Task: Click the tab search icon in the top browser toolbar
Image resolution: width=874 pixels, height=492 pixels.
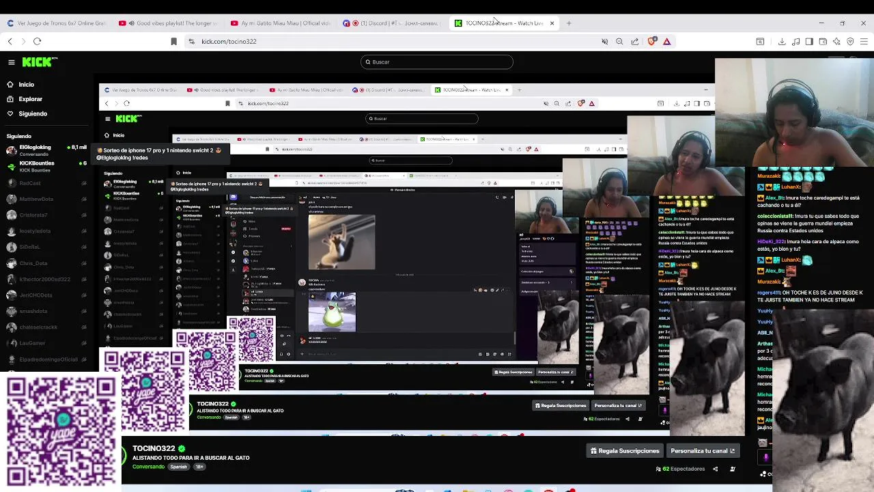Action: pyautogui.click(x=760, y=42)
